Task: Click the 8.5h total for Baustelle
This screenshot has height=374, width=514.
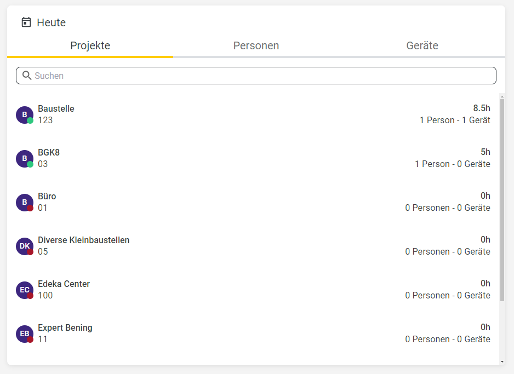Action: point(482,108)
